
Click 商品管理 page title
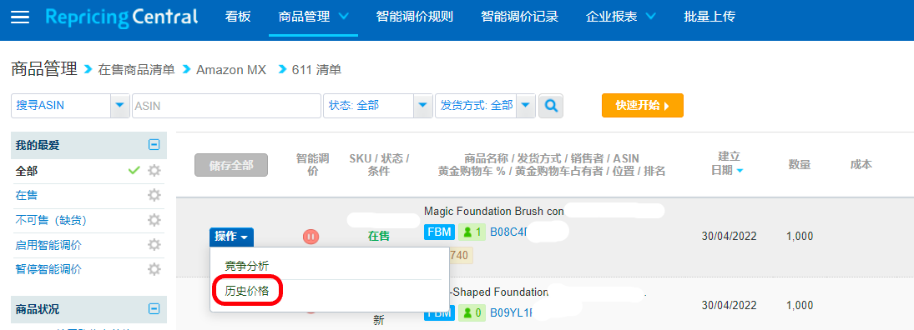pos(44,69)
